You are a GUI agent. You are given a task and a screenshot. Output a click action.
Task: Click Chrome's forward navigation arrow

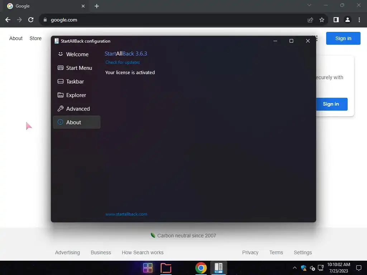(x=19, y=20)
